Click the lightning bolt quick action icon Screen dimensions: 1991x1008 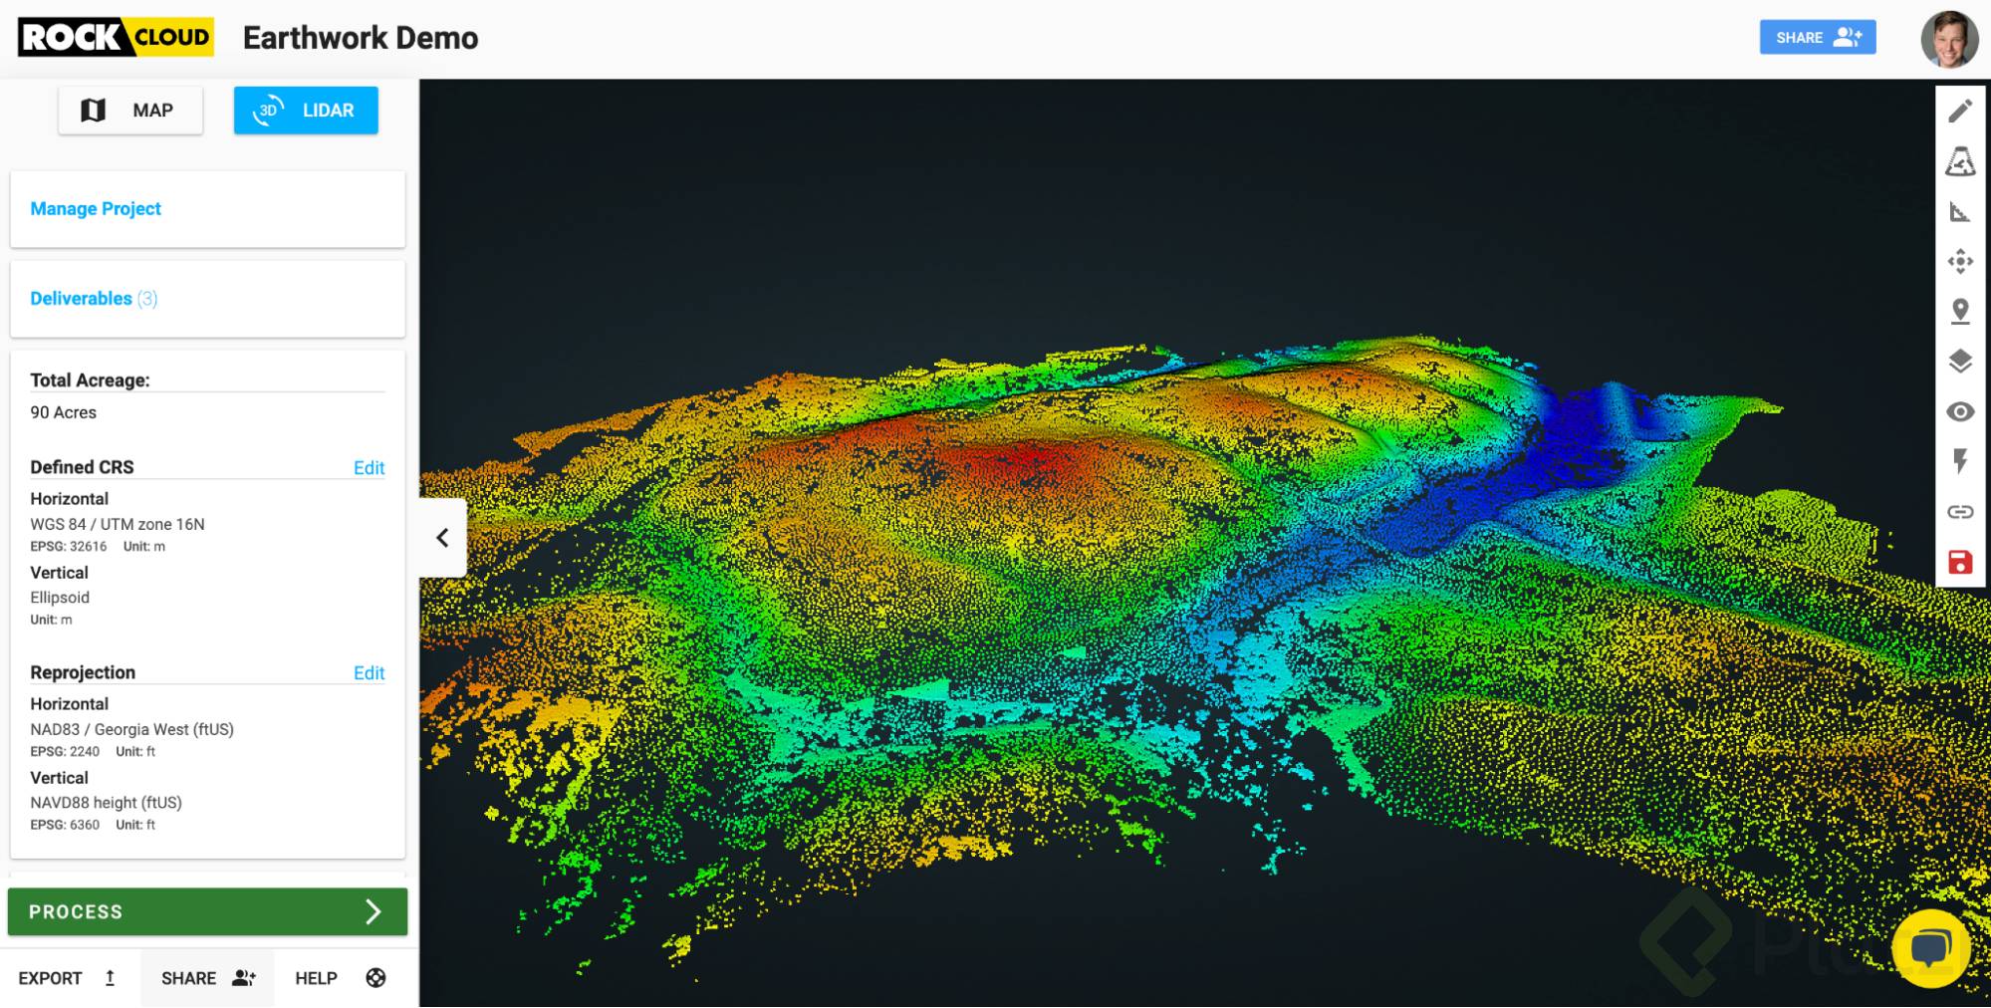(x=1959, y=461)
